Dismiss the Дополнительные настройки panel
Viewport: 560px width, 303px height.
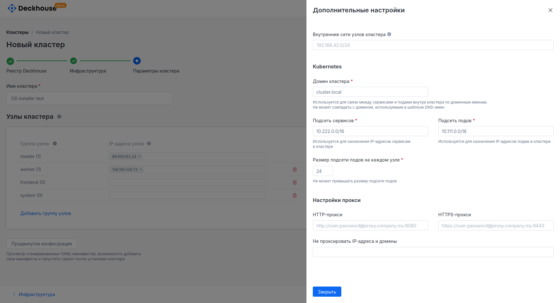pyautogui.click(x=550, y=10)
